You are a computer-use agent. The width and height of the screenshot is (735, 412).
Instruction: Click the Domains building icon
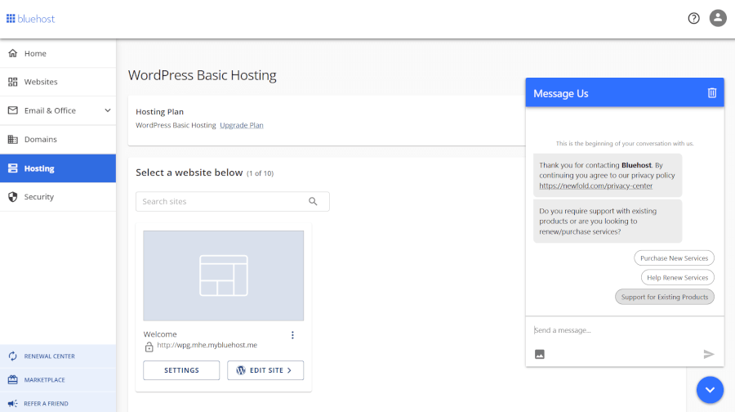[12, 139]
